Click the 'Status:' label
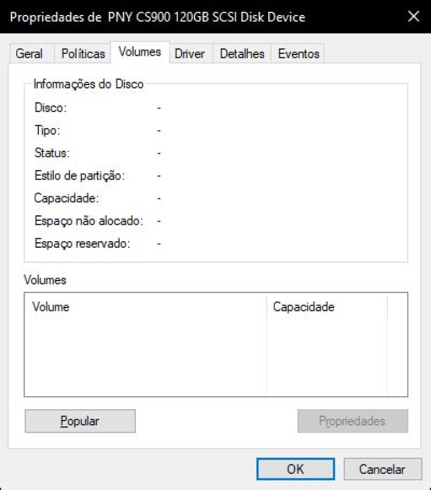431x490 pixels. pyautogui.click(x=52, y=153)
